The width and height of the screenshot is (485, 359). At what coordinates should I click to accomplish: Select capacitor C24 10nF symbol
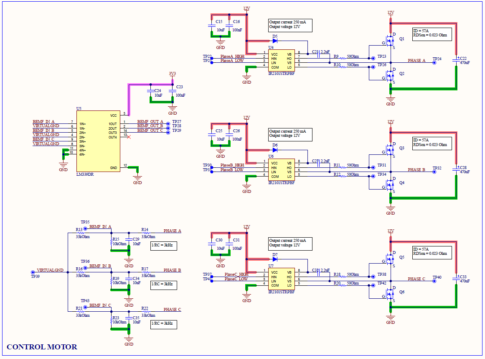click(151, 91)
